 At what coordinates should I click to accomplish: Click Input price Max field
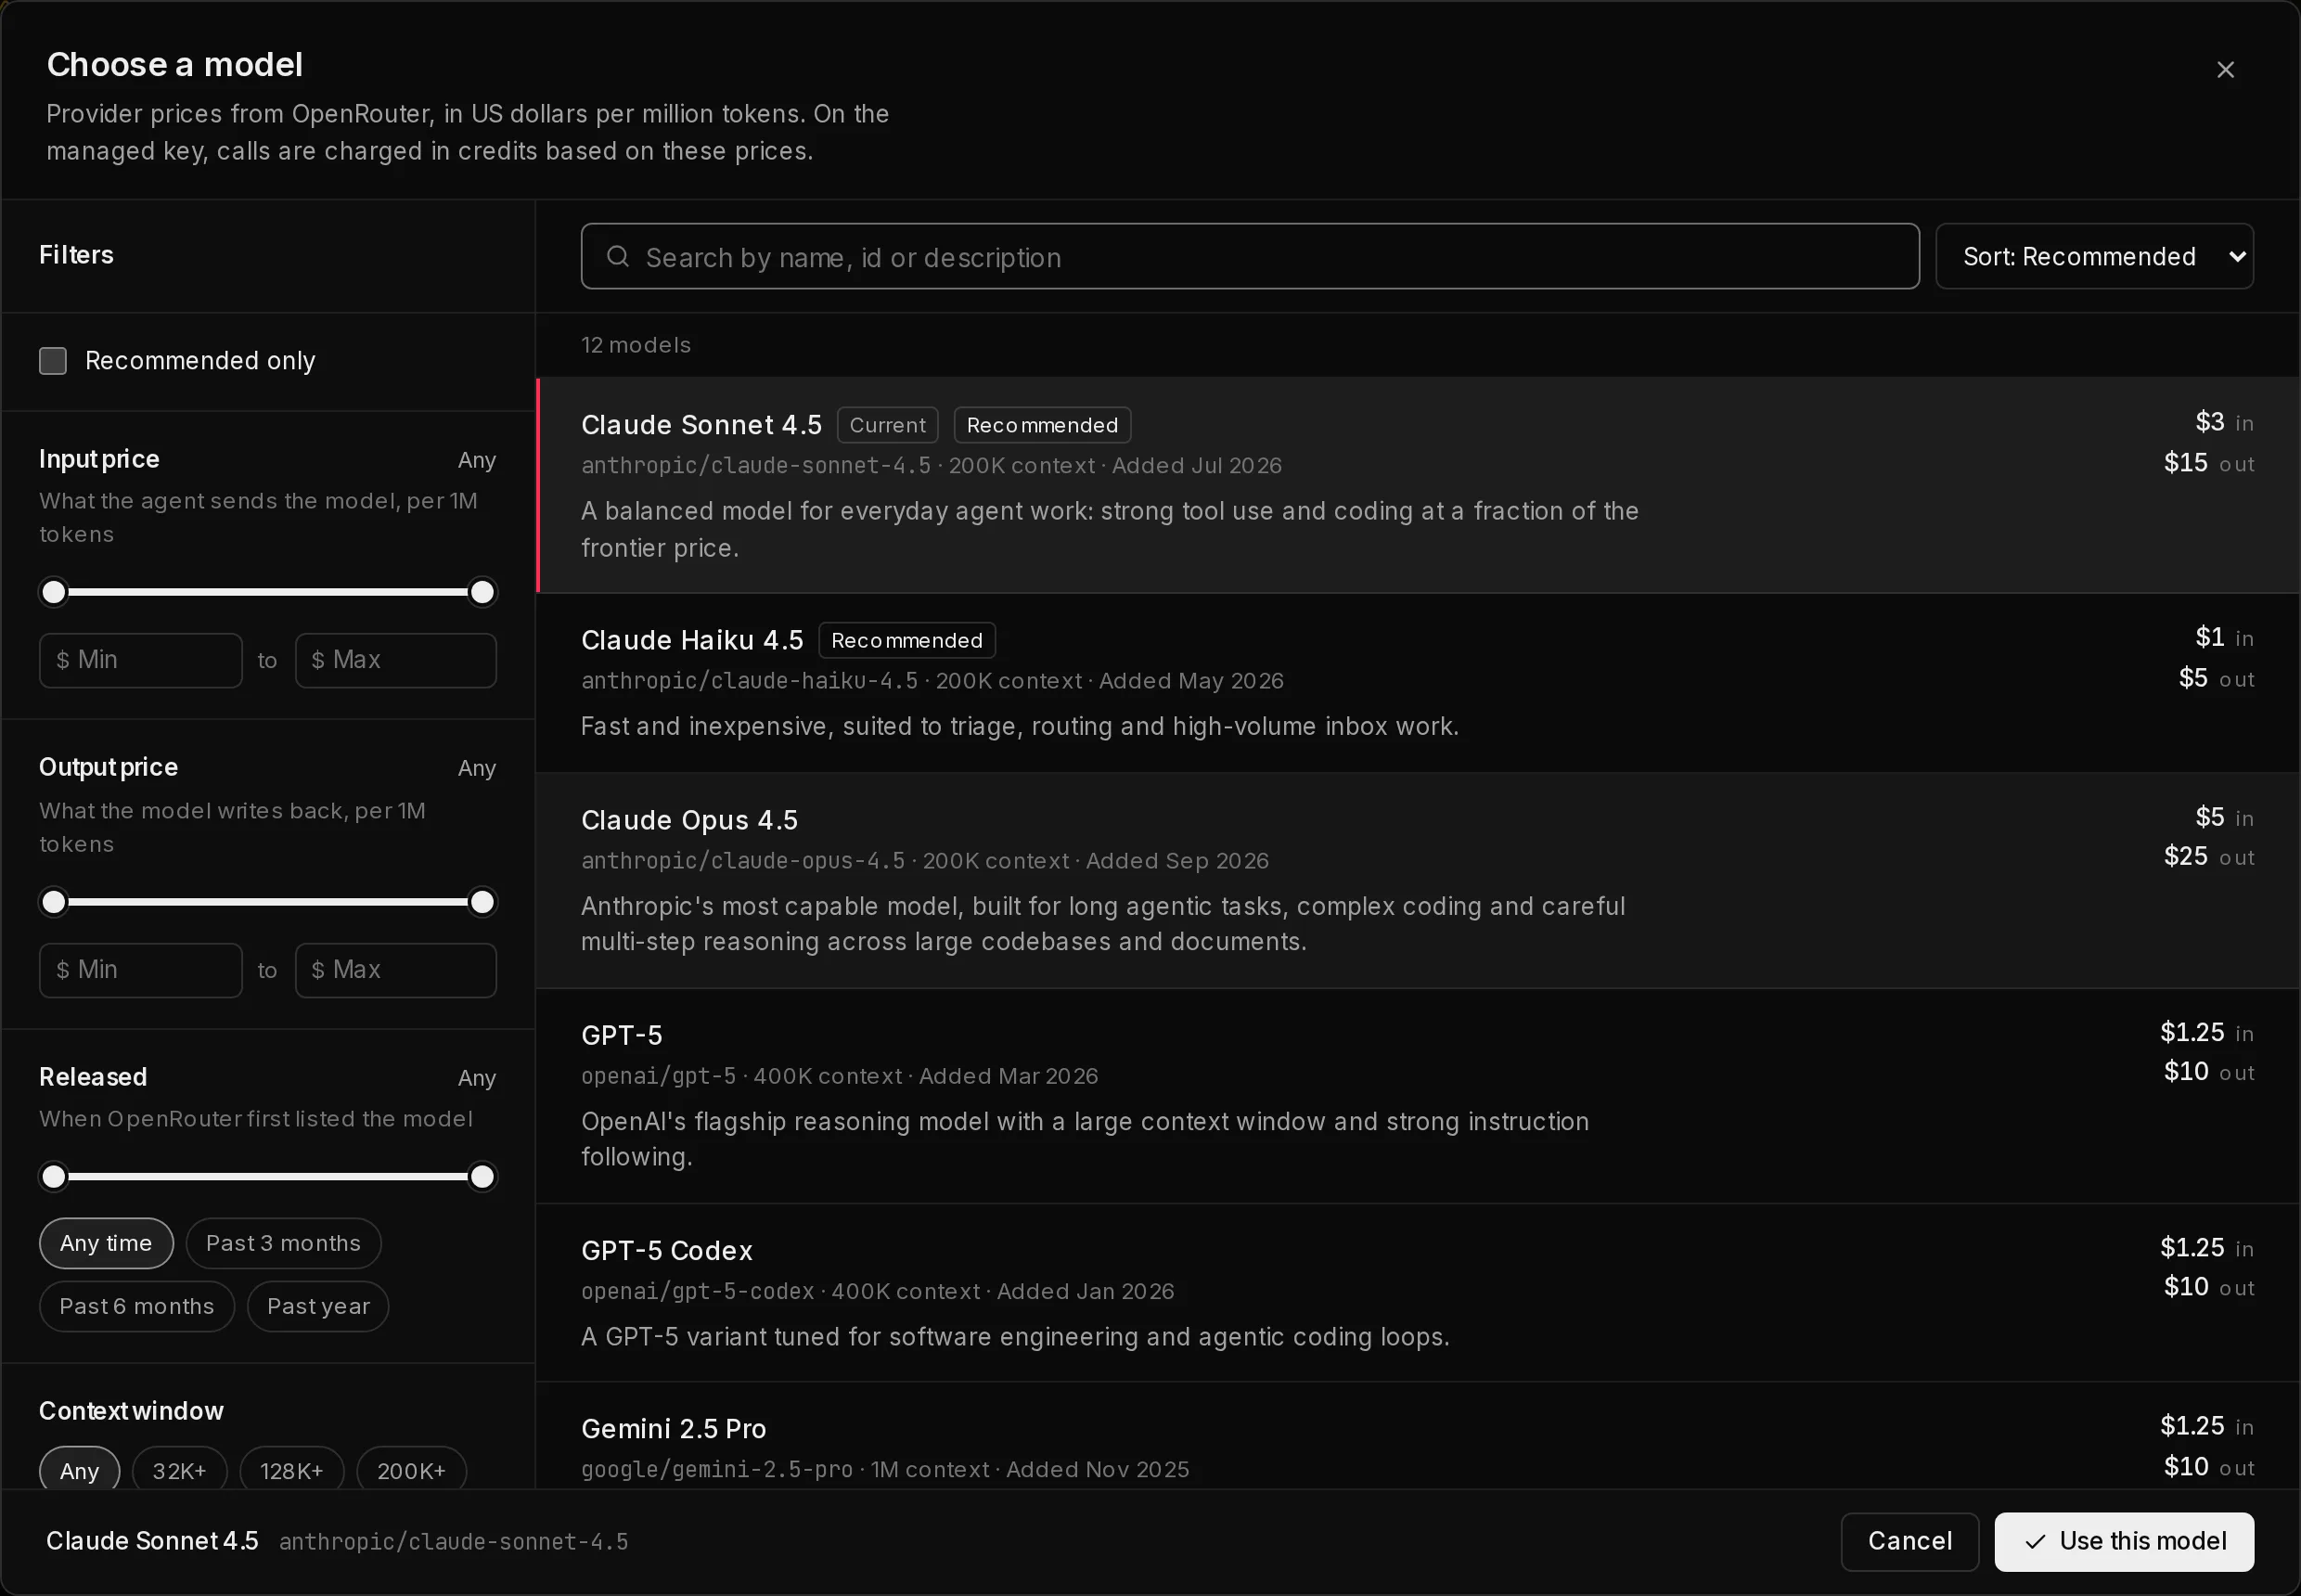tap(396, 660)
